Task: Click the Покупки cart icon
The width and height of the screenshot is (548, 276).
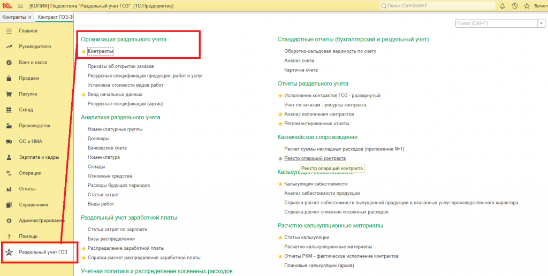Action: click(10, 94)
